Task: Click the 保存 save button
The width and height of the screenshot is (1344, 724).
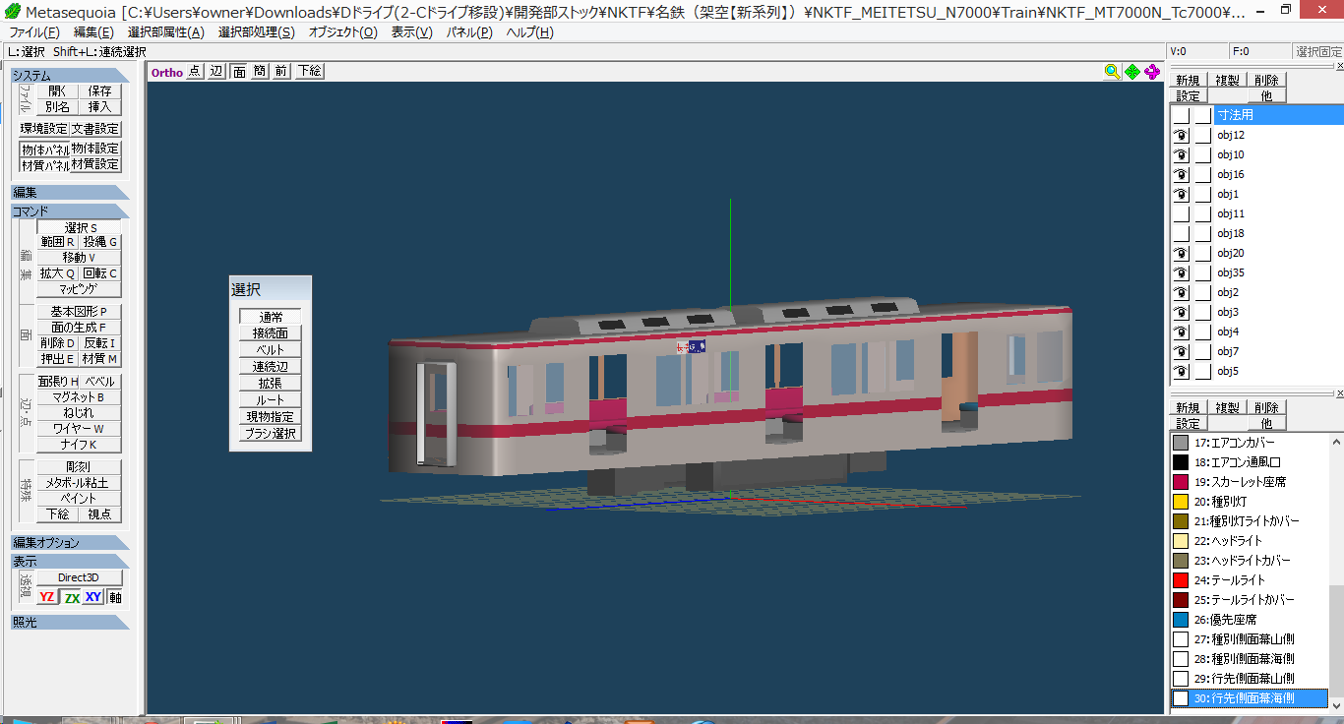Action: click(99, 90)
